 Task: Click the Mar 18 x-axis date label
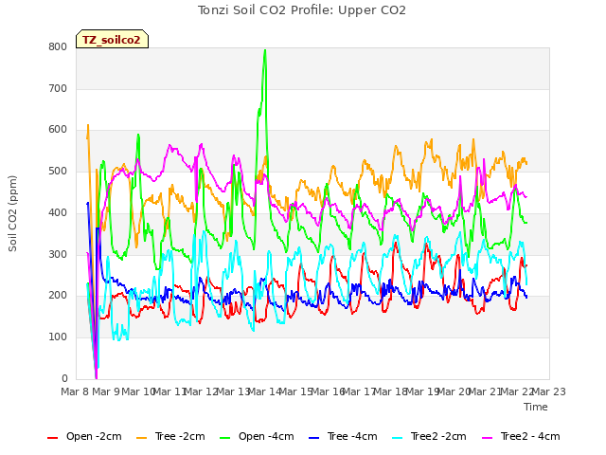pos(391,391)
